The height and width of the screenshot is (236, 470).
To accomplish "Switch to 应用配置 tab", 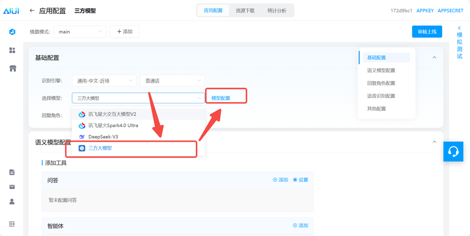I will [213, 11].
